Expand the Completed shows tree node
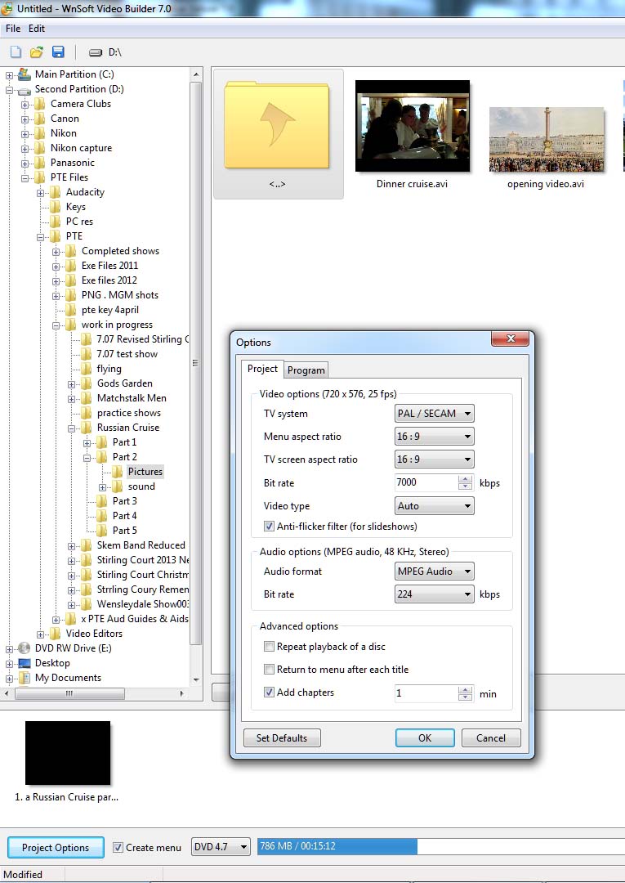The width and height of the screenshot is (625, 883). pos(56,251)
